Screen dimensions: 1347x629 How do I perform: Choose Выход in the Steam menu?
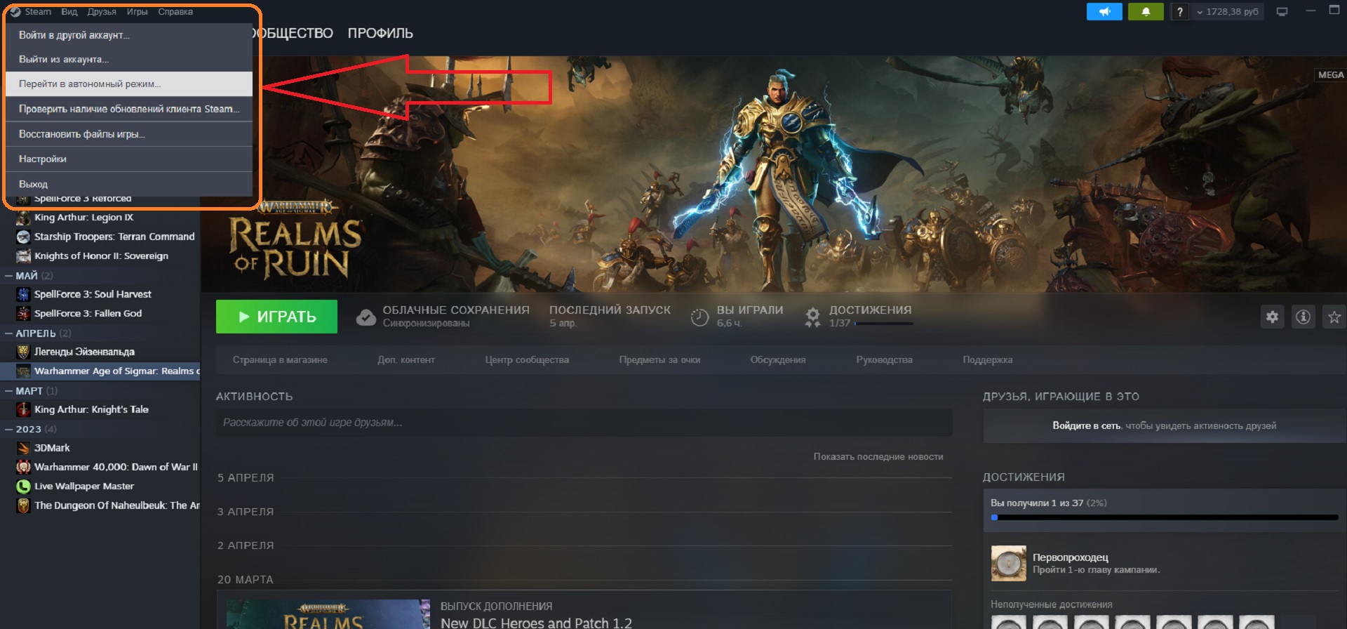[x=128, y=184]
